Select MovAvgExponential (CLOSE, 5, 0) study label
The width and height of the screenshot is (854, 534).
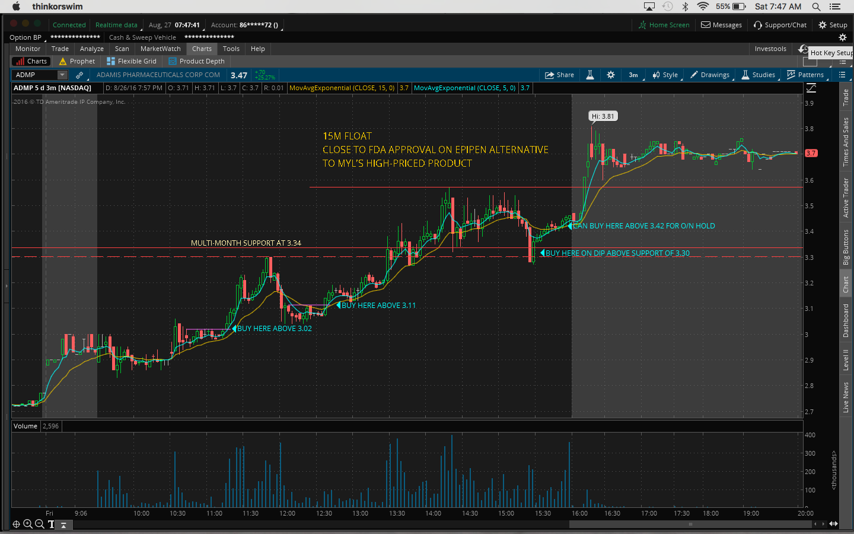coord(465,88)
